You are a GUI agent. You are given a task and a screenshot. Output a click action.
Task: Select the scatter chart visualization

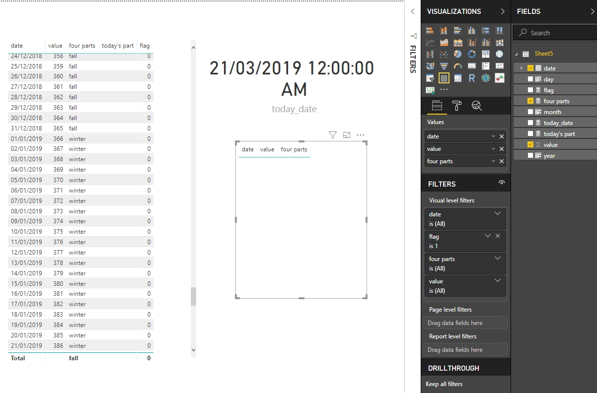[x=444, y=54]
